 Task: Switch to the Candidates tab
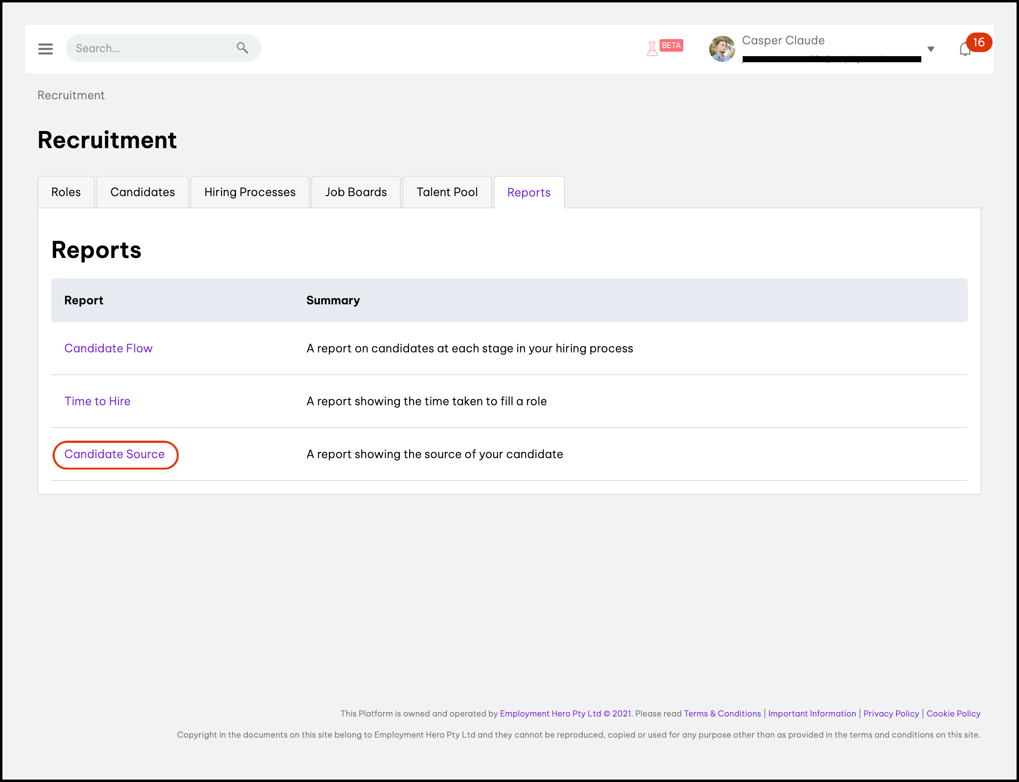(142, 192)
